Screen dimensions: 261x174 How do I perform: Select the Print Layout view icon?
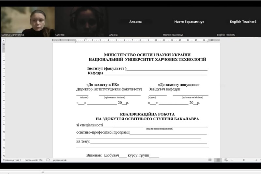tap(218, 160)
